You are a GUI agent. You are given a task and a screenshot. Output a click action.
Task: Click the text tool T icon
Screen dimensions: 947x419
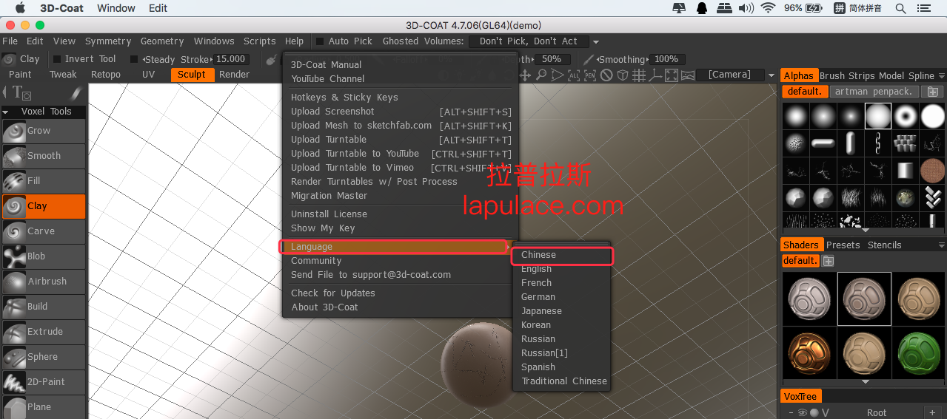(x=21, y=92)
